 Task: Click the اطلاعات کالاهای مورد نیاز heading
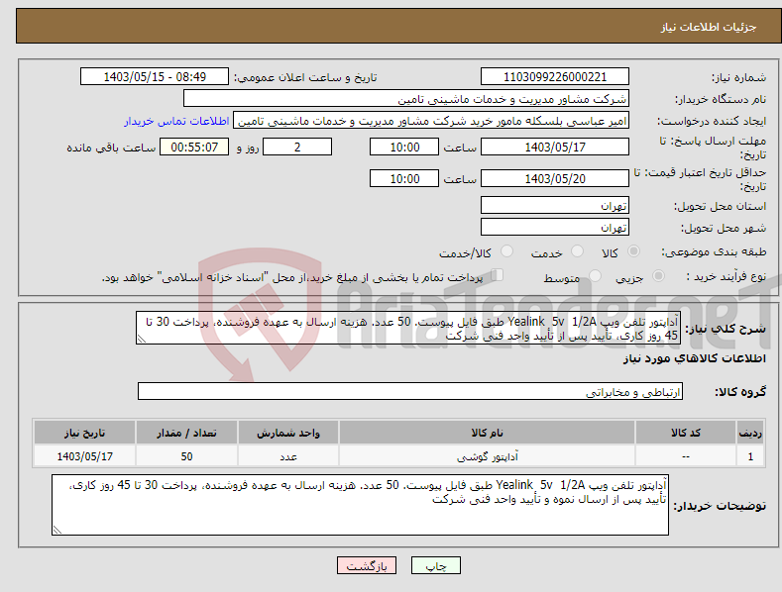(x=694, y=358)
